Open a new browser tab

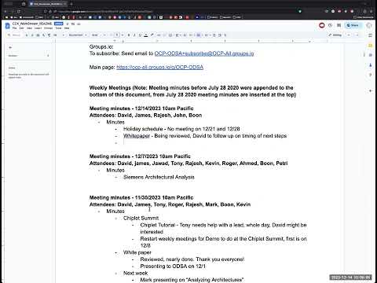71,4
